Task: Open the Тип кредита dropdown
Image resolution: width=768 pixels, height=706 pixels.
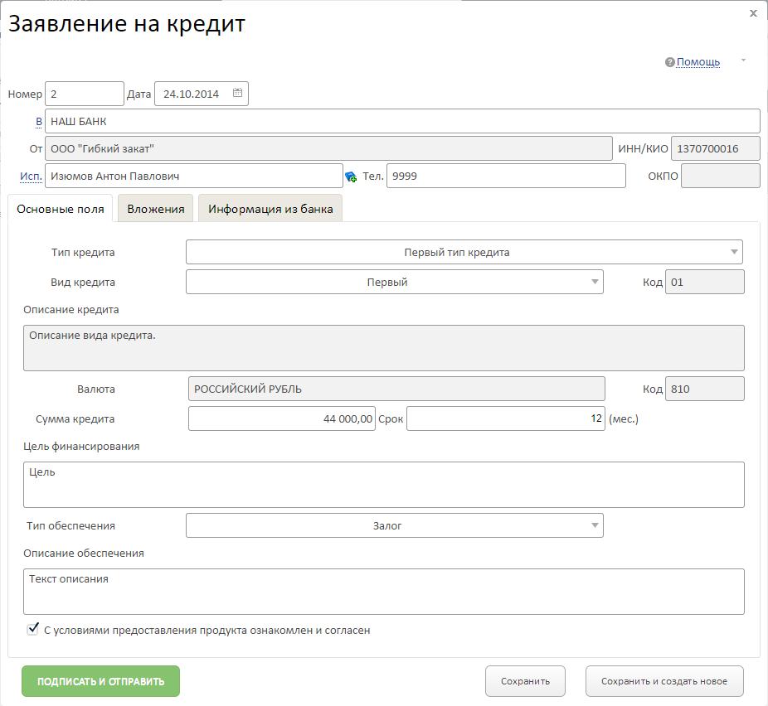Action: [x=464, y=252]
